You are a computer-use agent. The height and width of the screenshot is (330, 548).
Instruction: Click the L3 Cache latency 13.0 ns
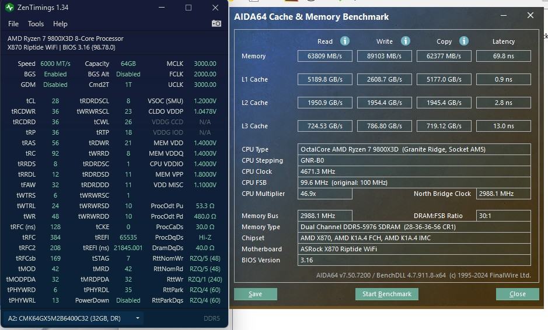(503, 126)
